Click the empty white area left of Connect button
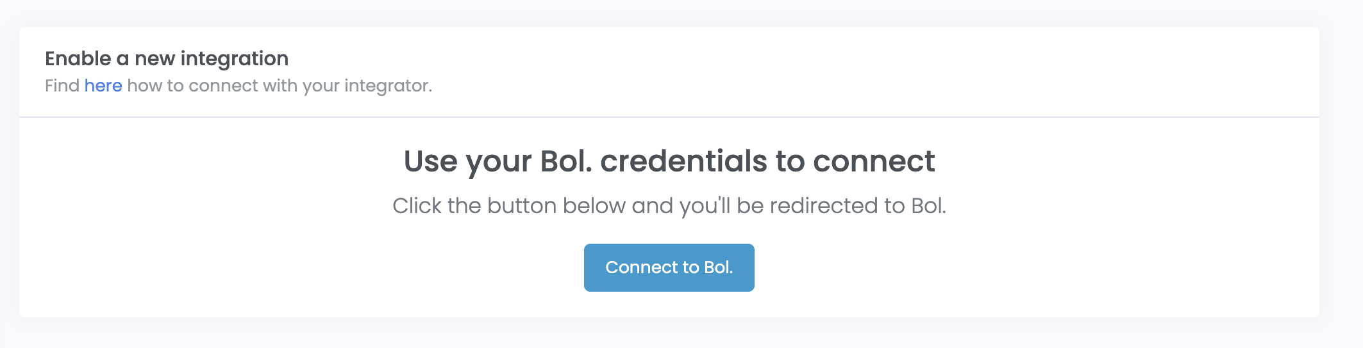The height and width of the screenshot is (348, 1363). tap(321, 267)
